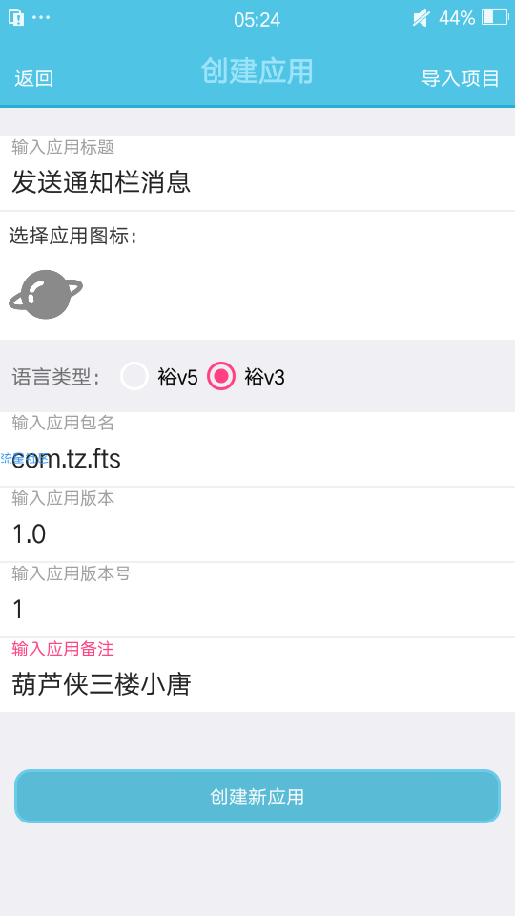Viewport: 515px width, 916px height.
Task: Click the 裕v5 label text
Action: tap(177, 378)
